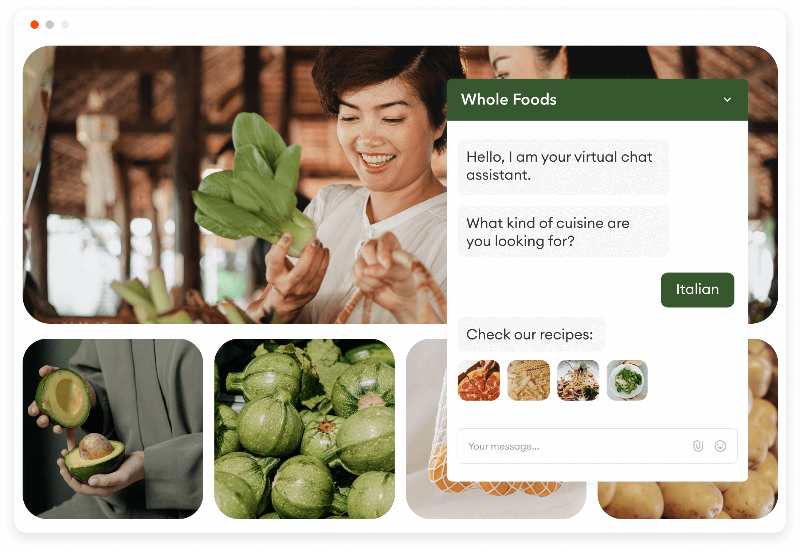The width and height of the screenshot is (800, 551).
Task: Open the emoji picker smiley icon
Action: click(x=720, y=446)
